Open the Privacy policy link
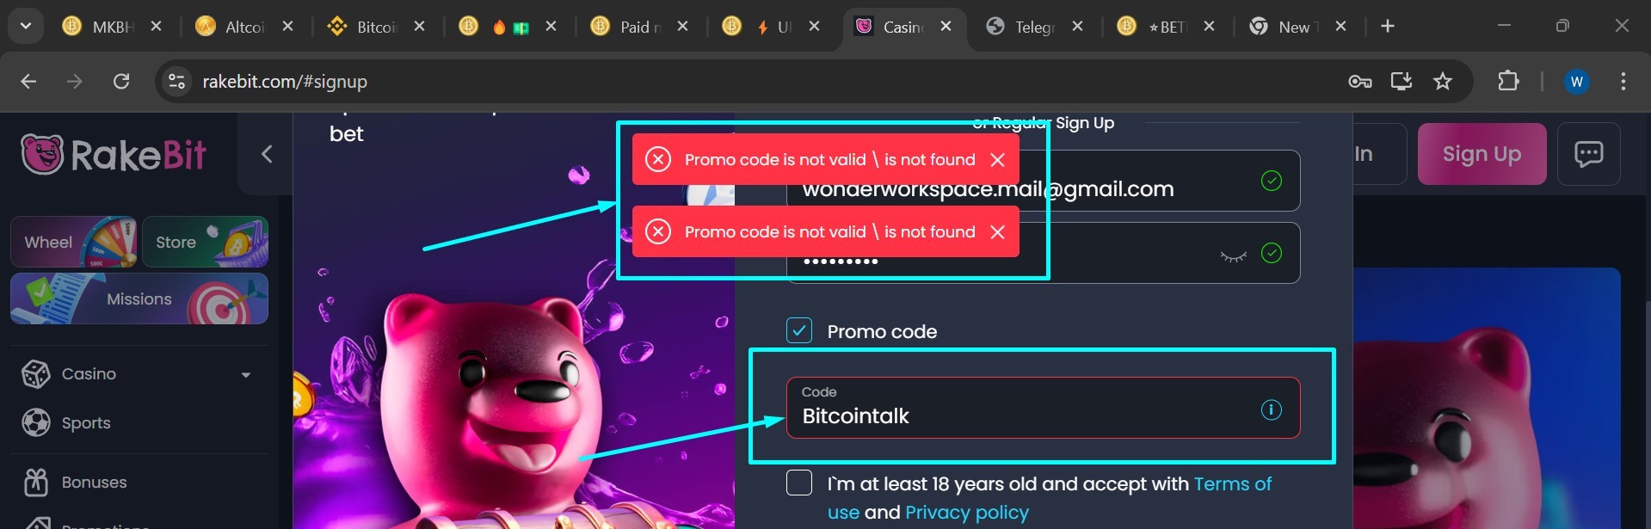This screenshot has width=1651, height=529. click(967, 513)
